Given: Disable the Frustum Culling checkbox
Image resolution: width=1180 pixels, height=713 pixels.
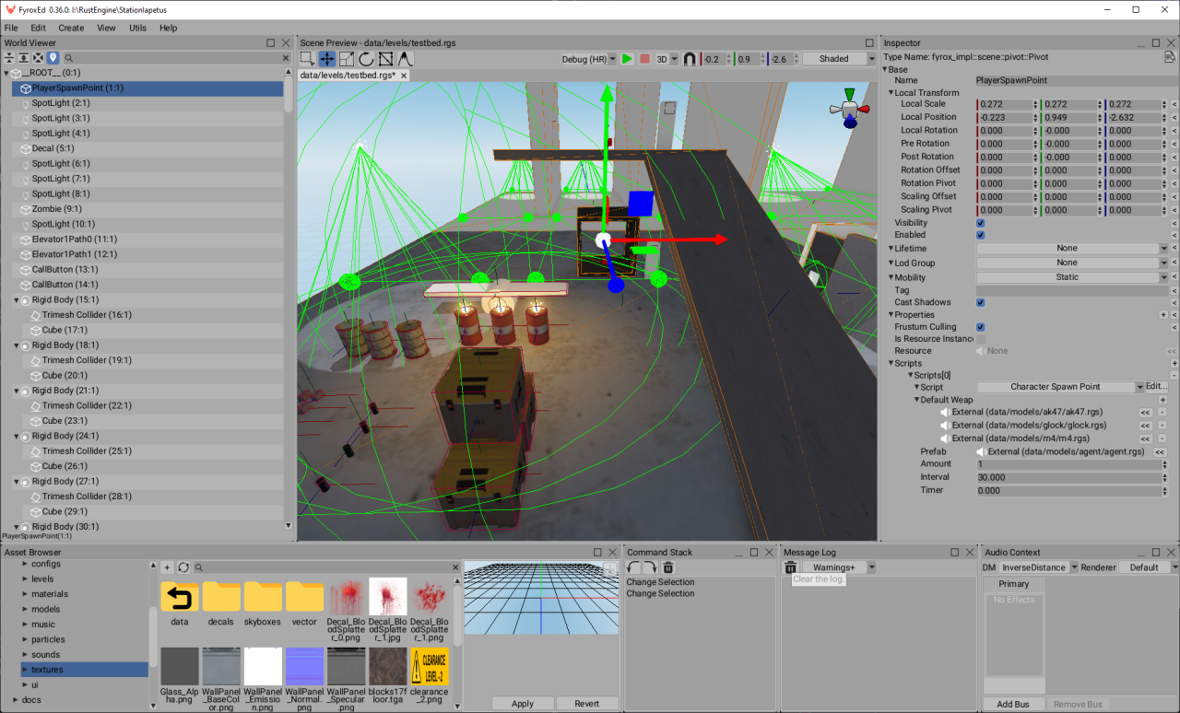Looking at the screenshot, I should tap(980, 327).
